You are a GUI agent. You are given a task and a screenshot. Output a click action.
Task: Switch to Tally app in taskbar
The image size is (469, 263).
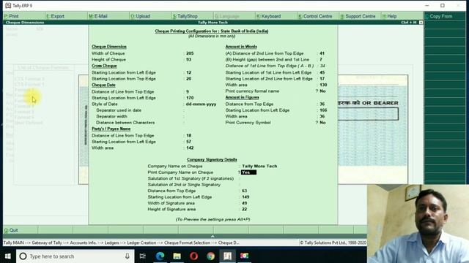pos(227,256)
